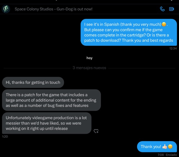Select the message about the game patch

pyautogui.click(x=51, y=100)
